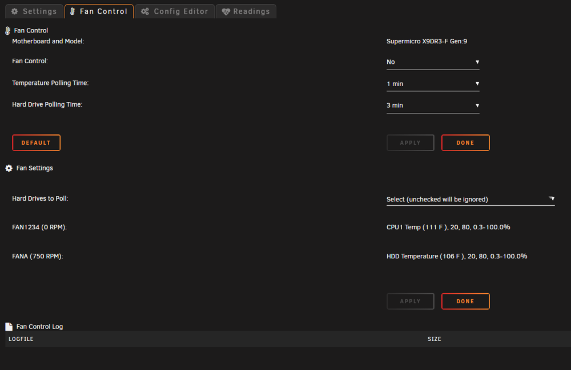Click the Temperature Polling Time label
This screenshot has width=571, height=370.
click(50, 83)
